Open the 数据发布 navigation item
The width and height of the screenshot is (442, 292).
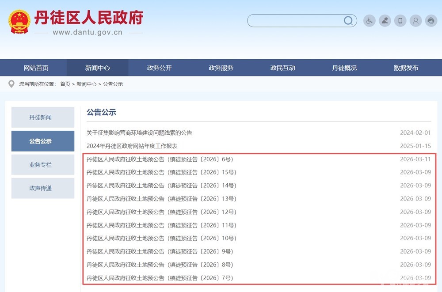click(406, 68)
